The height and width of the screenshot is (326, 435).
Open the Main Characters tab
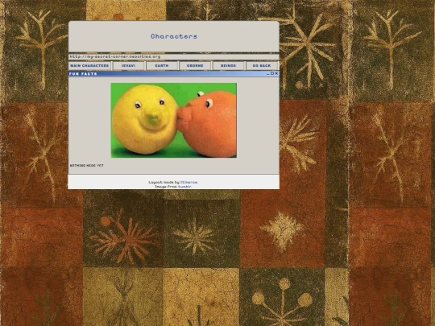[89, 66]
